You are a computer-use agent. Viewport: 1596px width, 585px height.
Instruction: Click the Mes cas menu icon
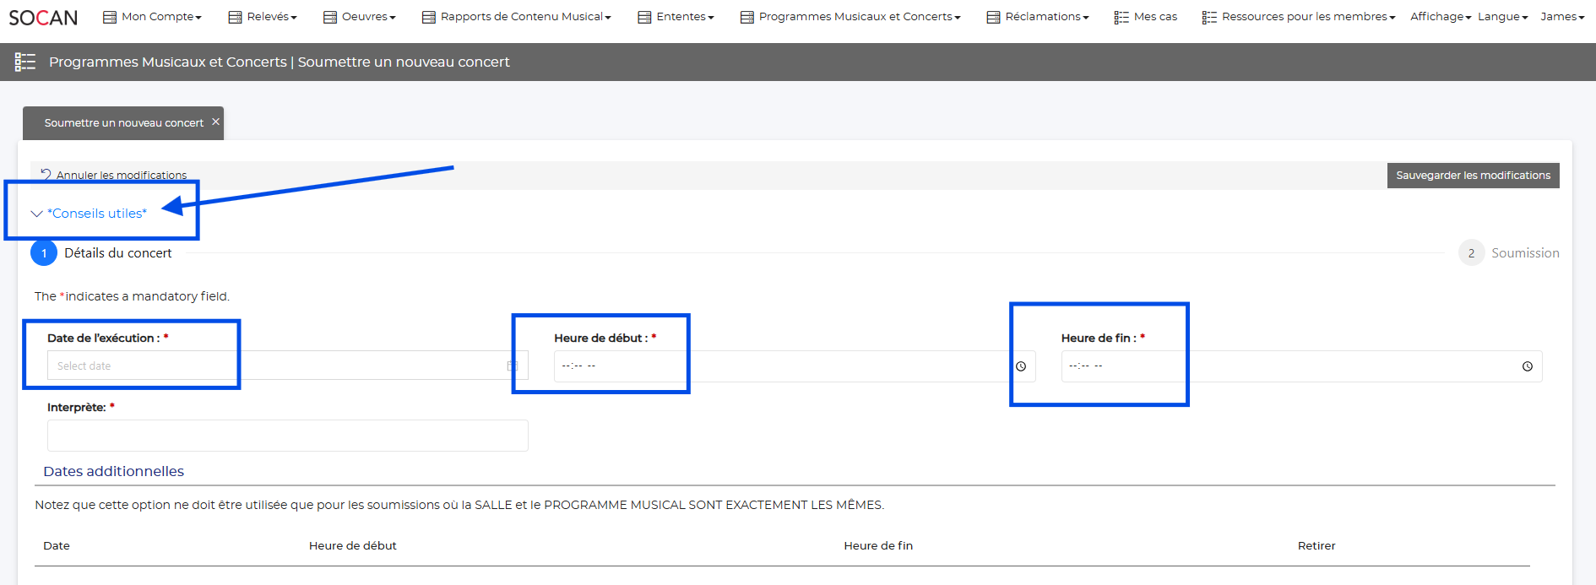click(1121, 17)
